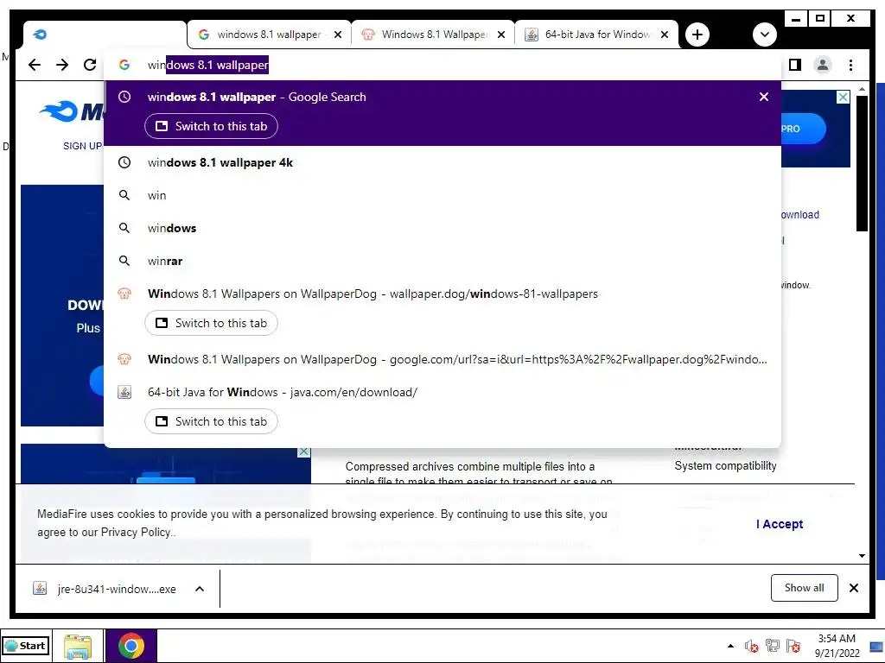Go back with the browser back arrow
The image size is (885, 663).
pyautogui.click(x=35, y=65)
